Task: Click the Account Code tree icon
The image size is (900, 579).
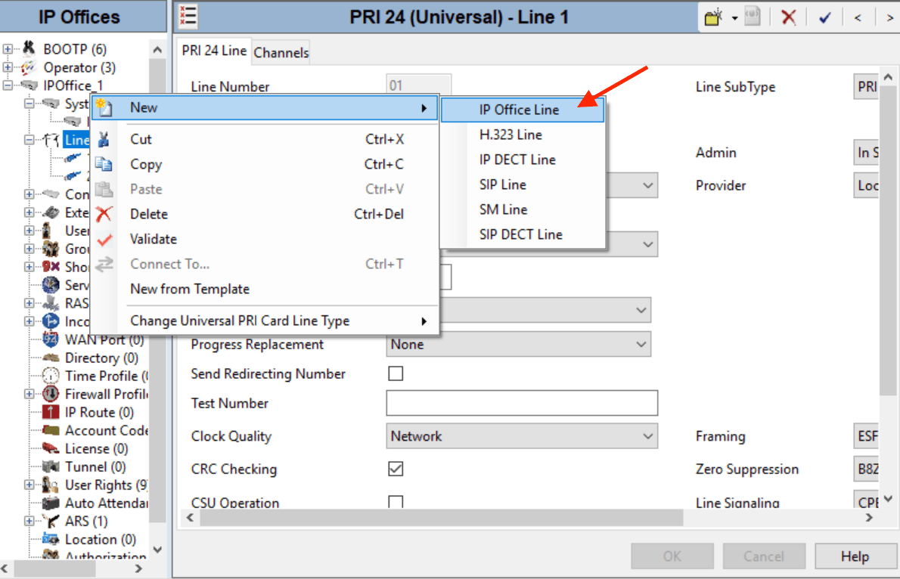Action: pyautogui.click(x=51, y=430)
